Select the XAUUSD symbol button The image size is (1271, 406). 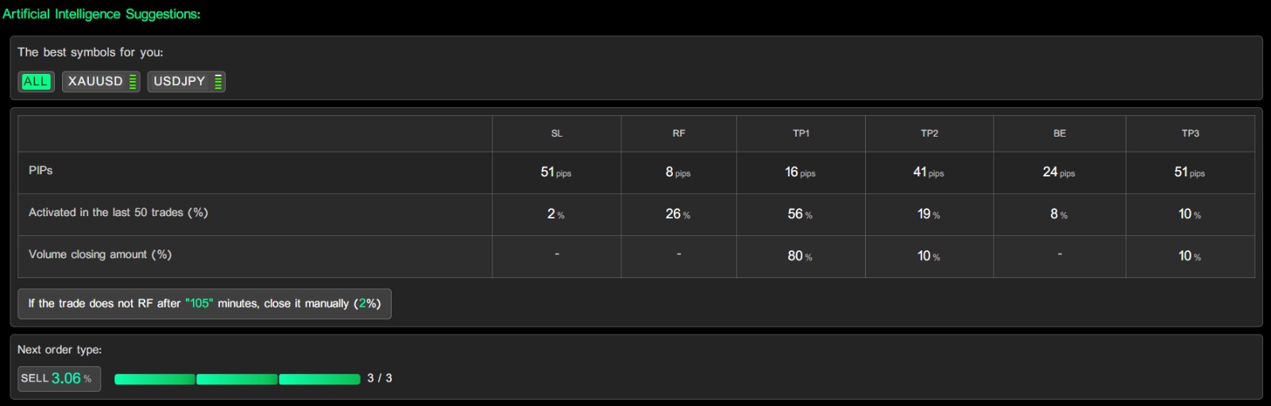[x=95, y=81]
